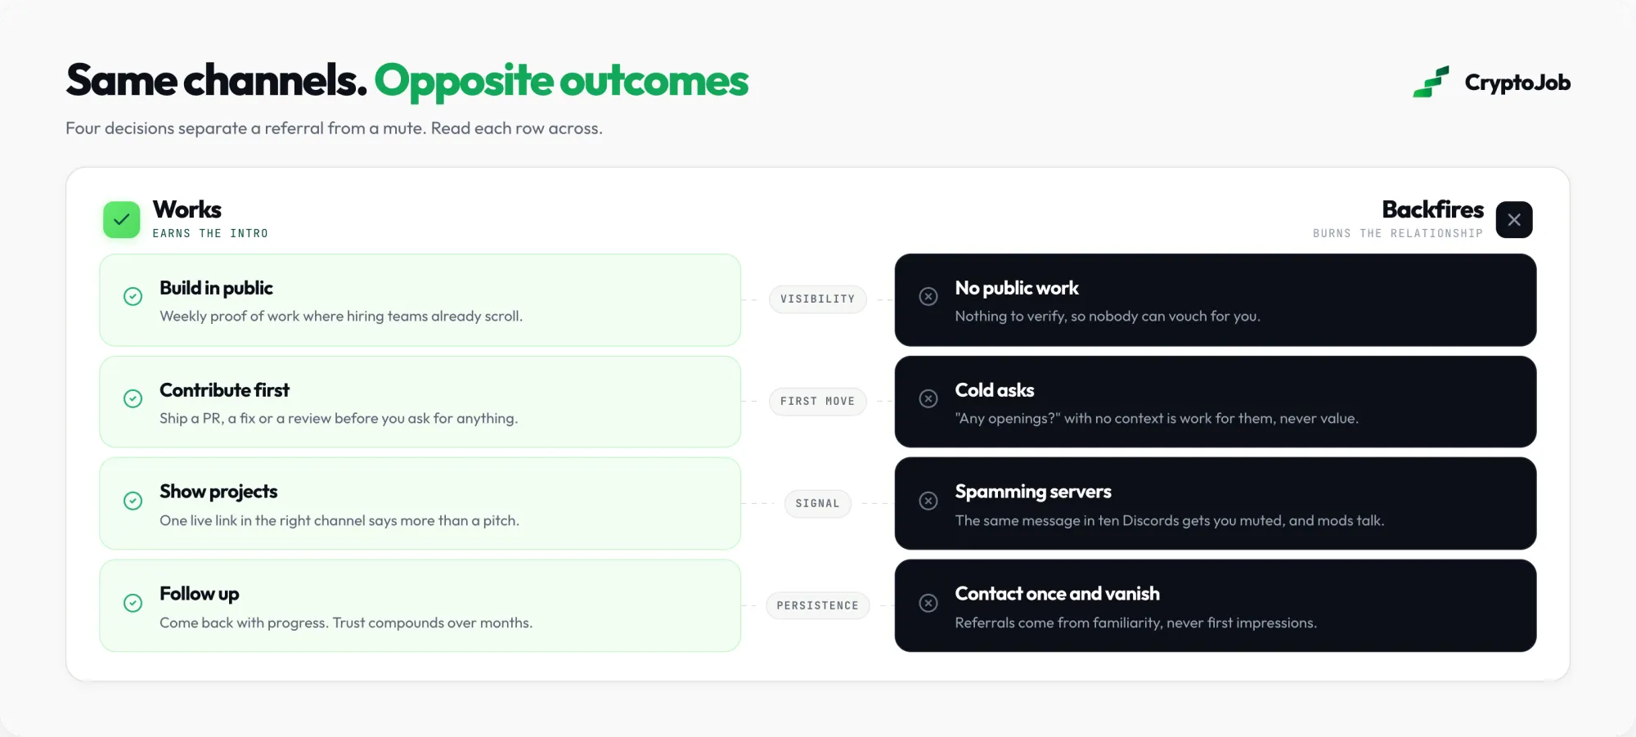Click the CryptoJob brand name text
Image resolution: width=1636 pixels, height=737 pixels.
point(1517,83)
